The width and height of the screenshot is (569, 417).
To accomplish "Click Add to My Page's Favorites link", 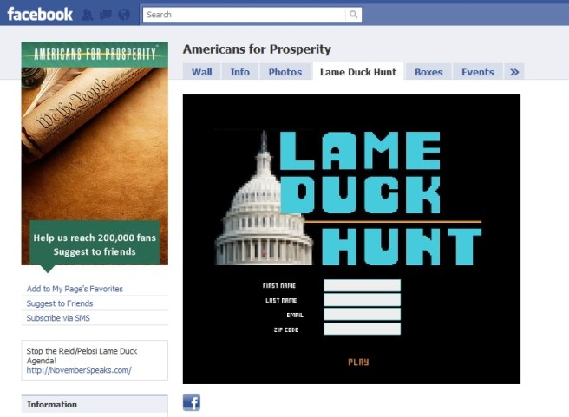I will point(75,289).
